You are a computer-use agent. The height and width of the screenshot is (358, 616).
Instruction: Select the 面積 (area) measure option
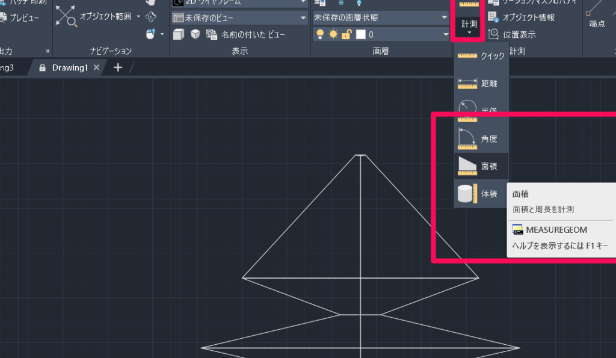click(481, 167)
